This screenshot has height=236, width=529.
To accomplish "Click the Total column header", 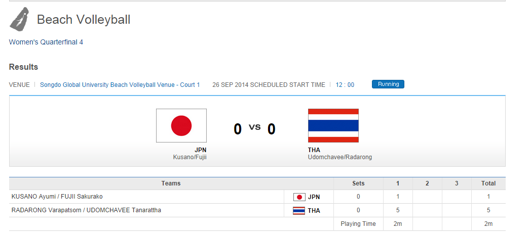I will tap(488, 183).
